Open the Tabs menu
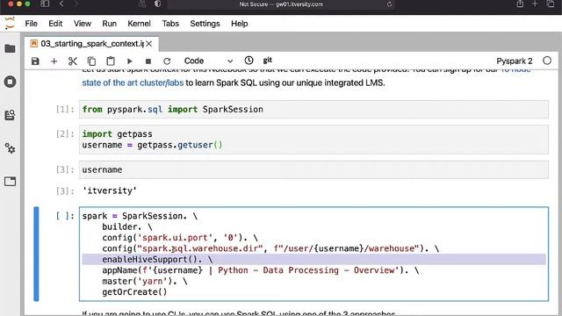Viewport: 562px width, 316px height. [x=170, y=24]
